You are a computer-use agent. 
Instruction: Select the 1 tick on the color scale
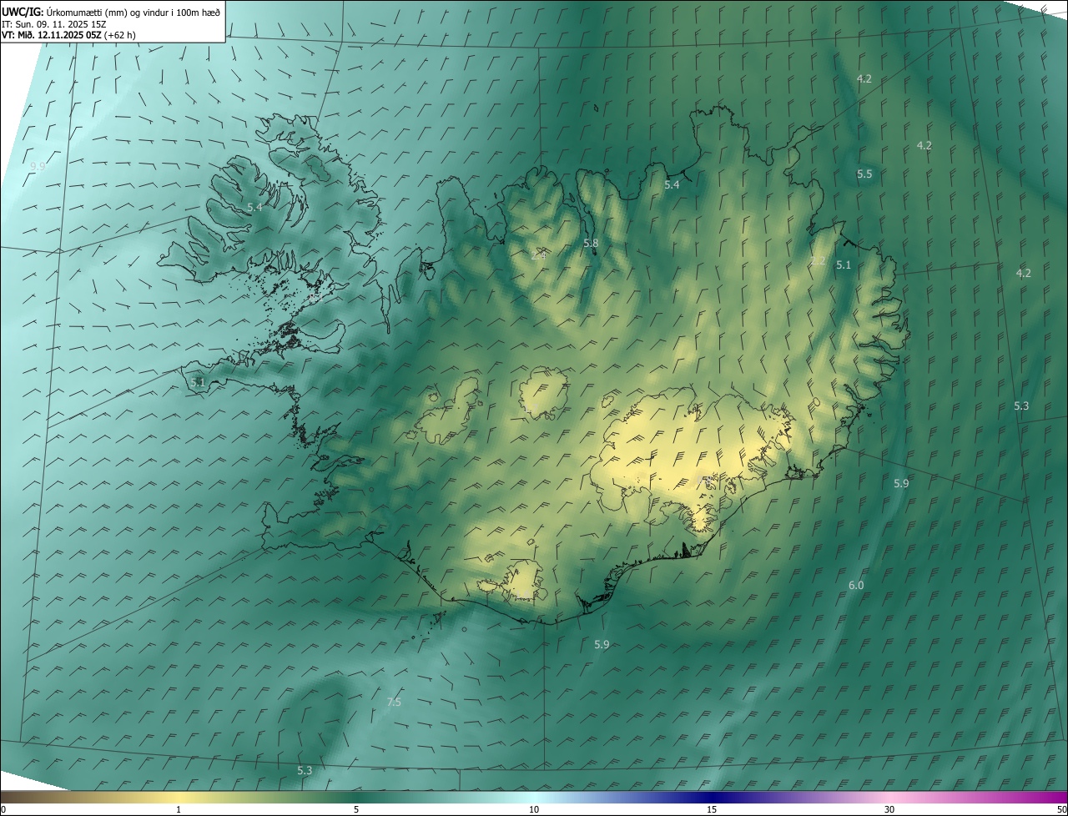point(179,810)
